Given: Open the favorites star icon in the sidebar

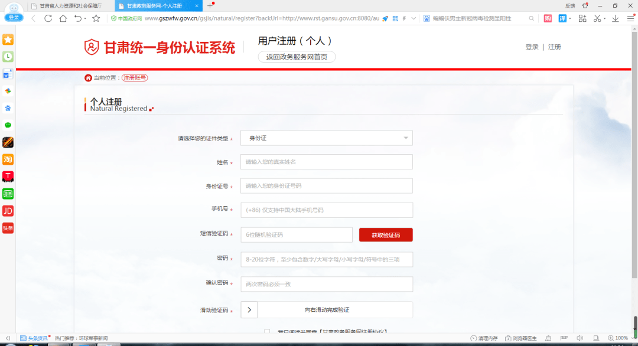Looking at the screenshot, I should (8, 40).
